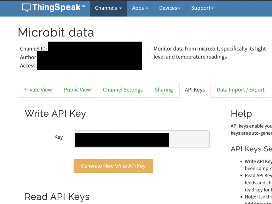272x204 pixels.
Task: Open the Data Import / Export tab
Action: (x=241, y=90)
